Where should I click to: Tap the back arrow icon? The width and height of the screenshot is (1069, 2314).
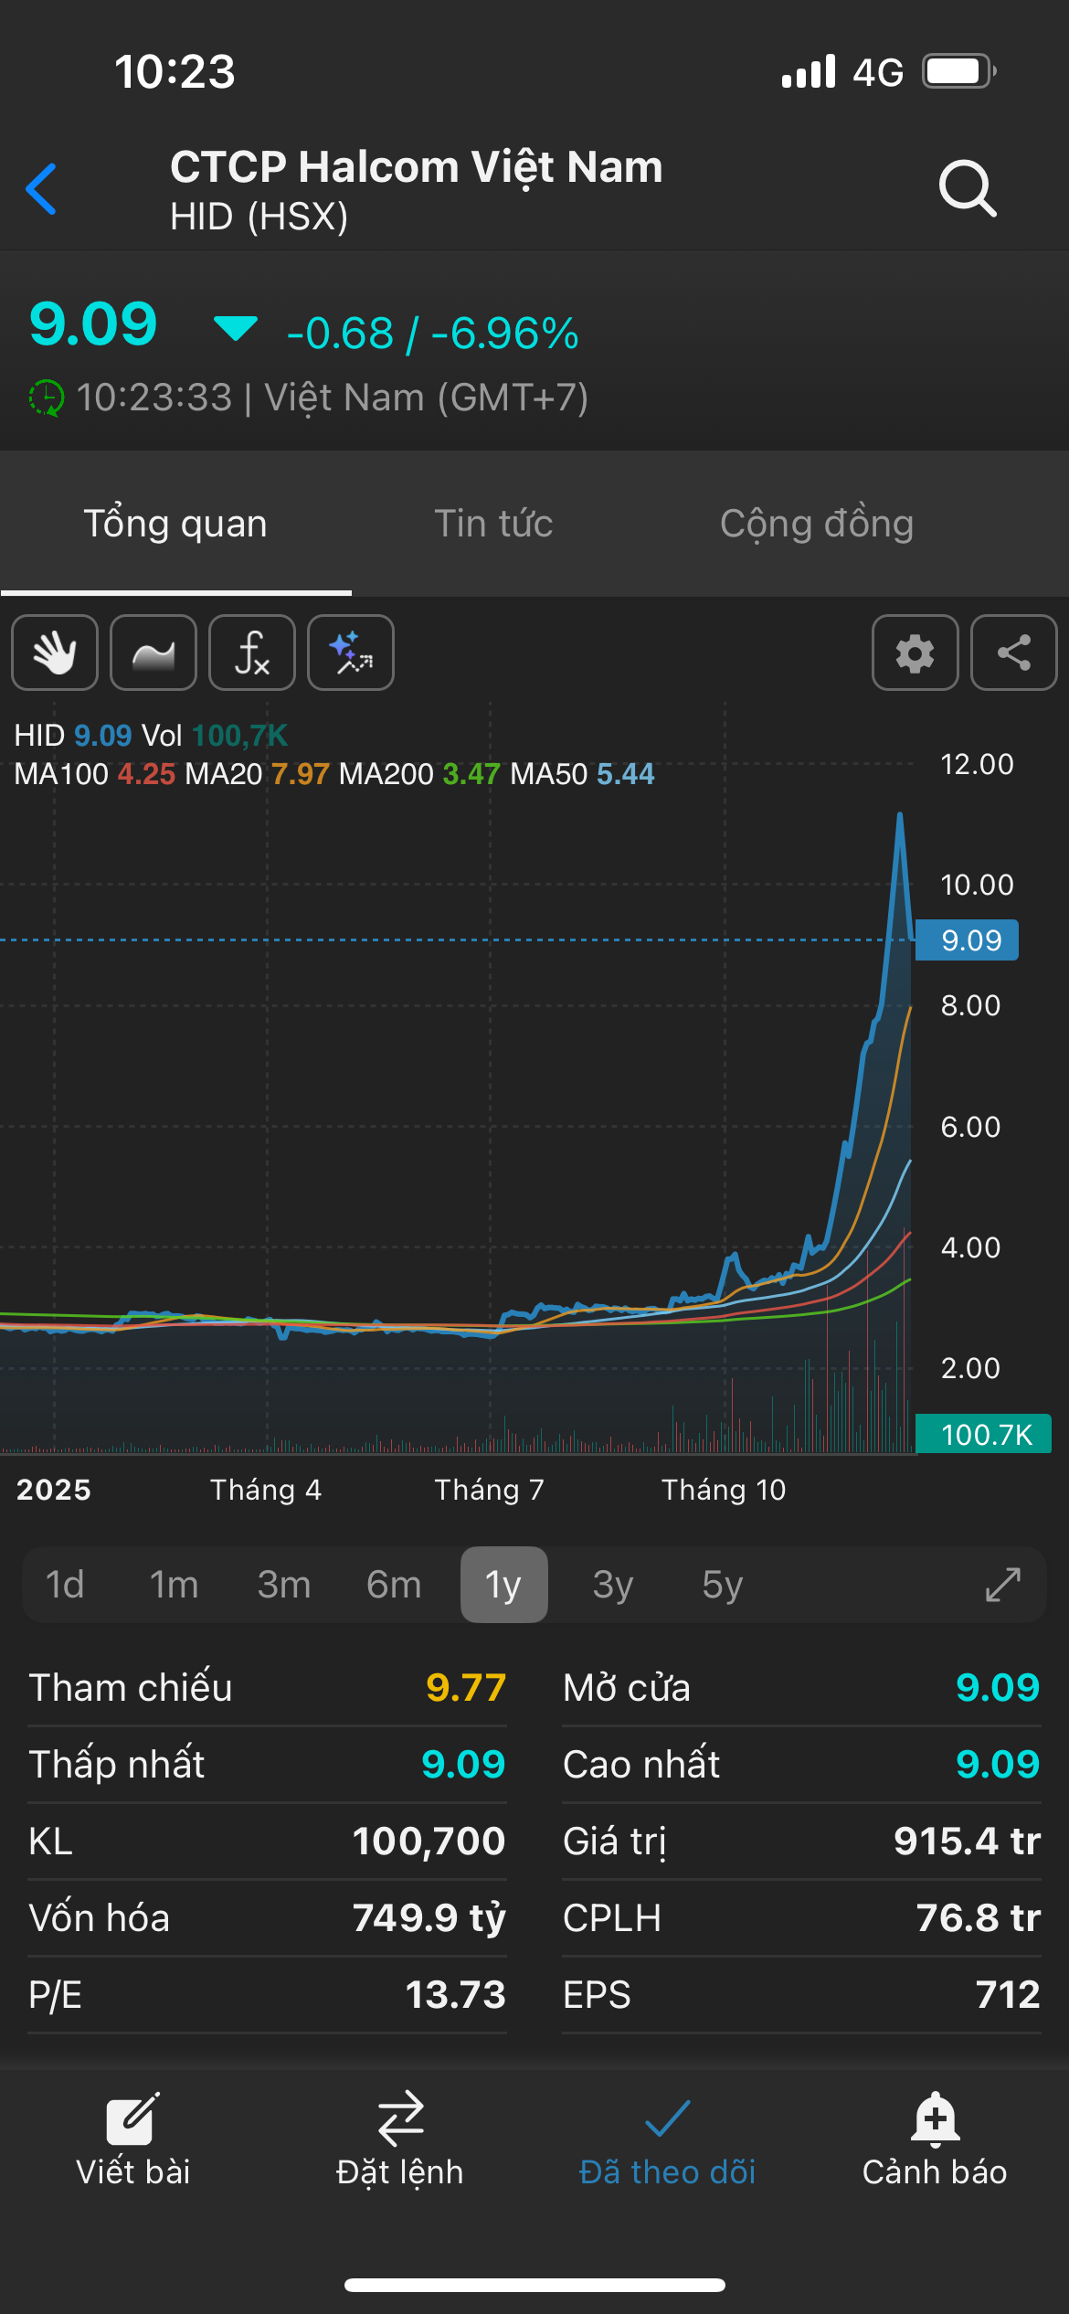tap(42, 189)
